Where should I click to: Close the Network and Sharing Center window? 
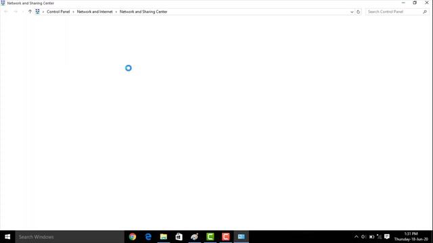click(x=427, y=3)
